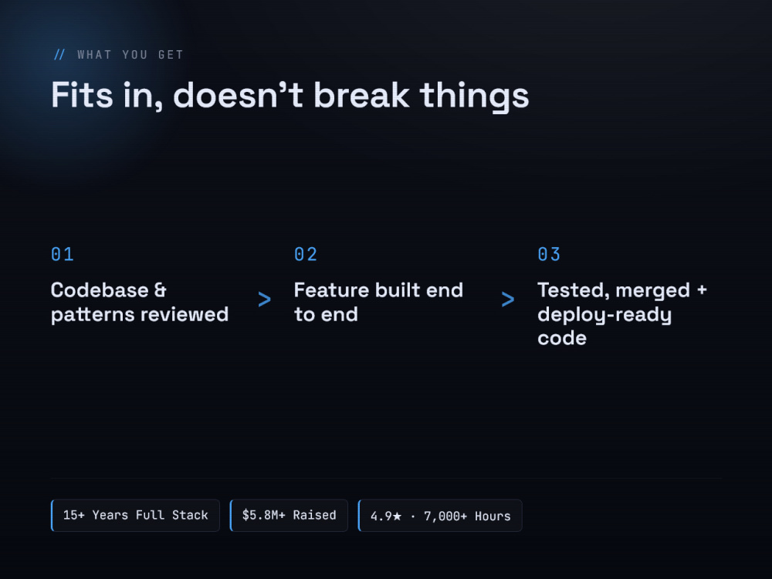Click the '$5.8M+ Raised' badge

[289, 516]
